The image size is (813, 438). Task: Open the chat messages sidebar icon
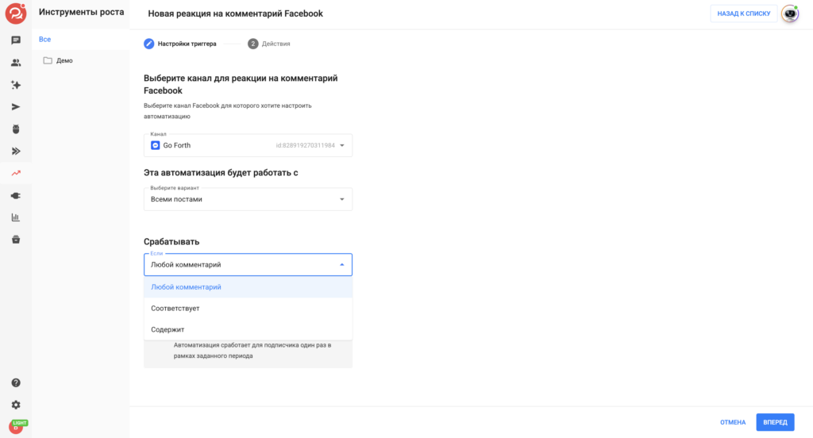tap(16, 40)
